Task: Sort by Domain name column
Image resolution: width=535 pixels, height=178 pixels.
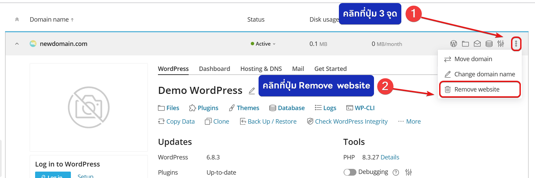Action: (52, 20)
